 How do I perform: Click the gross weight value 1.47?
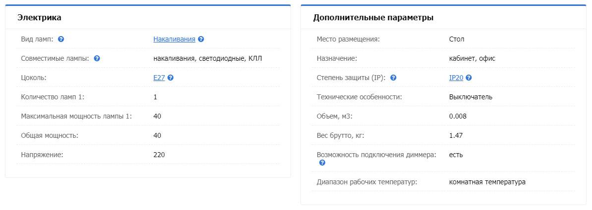pyautogui.click(x=456, y=135)
